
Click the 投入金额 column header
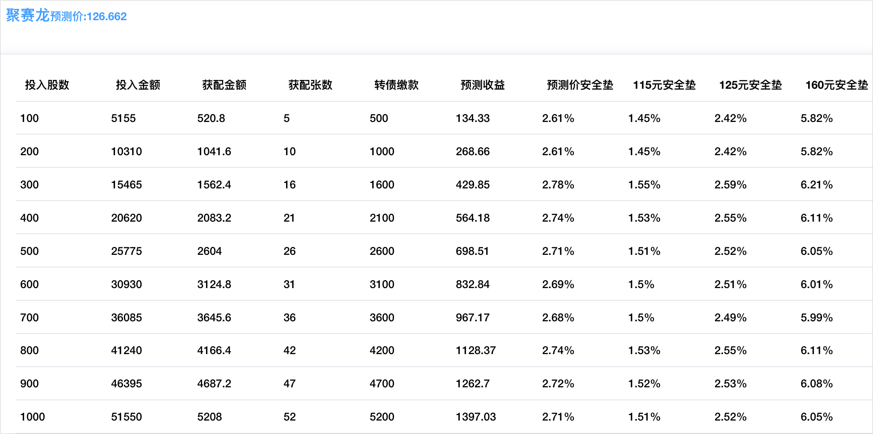(138, 85)
